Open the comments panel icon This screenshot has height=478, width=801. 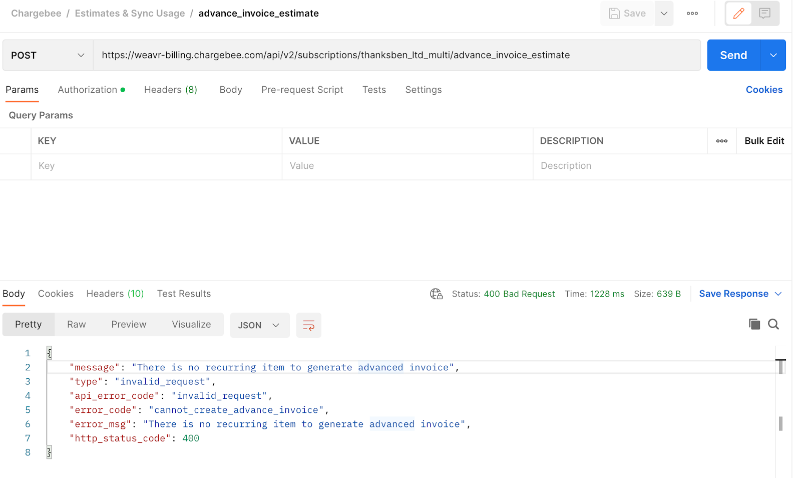coord(764,14)
